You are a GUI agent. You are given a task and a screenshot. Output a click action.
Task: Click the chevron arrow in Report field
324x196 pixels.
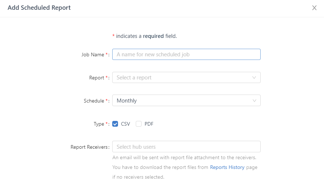tap(254, 78)
